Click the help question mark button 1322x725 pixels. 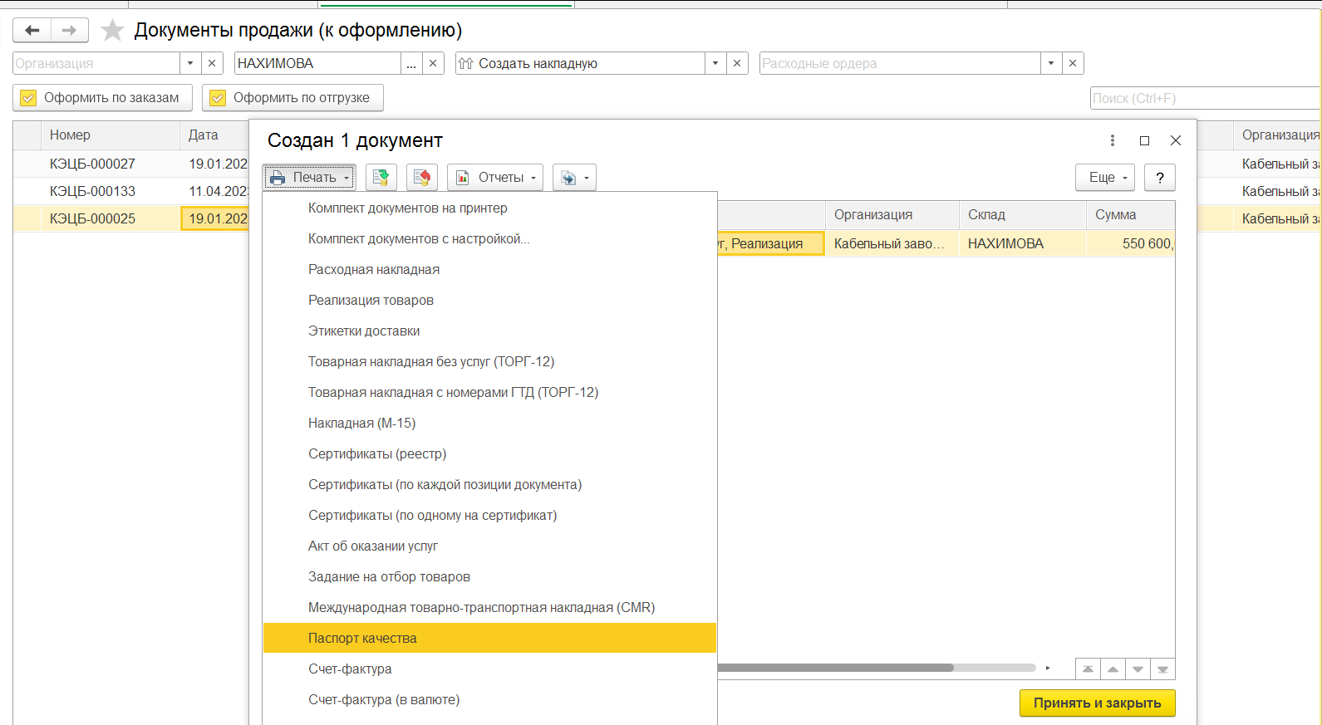[x=1160, y=177]
